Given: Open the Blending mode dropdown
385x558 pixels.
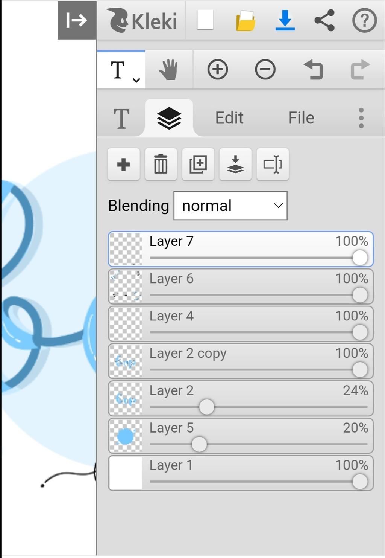Looking at the screenshot, I should coord(230,206).
